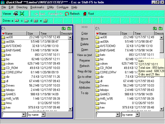Click the up-folder icon in left panel

[64, 28]
